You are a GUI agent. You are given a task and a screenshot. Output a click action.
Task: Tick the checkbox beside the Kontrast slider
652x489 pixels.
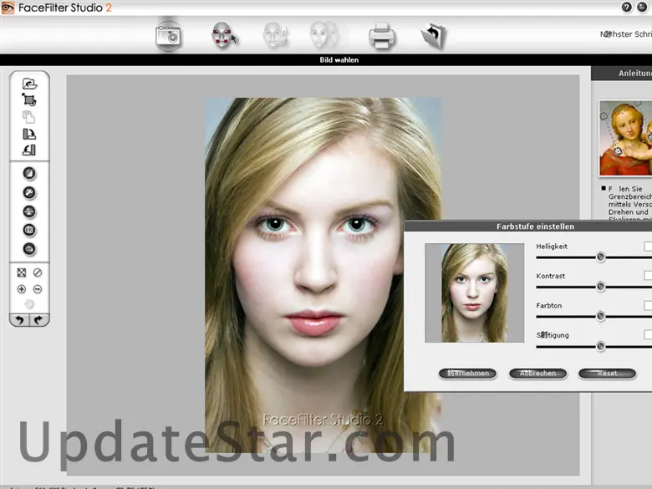coord(648,275)
